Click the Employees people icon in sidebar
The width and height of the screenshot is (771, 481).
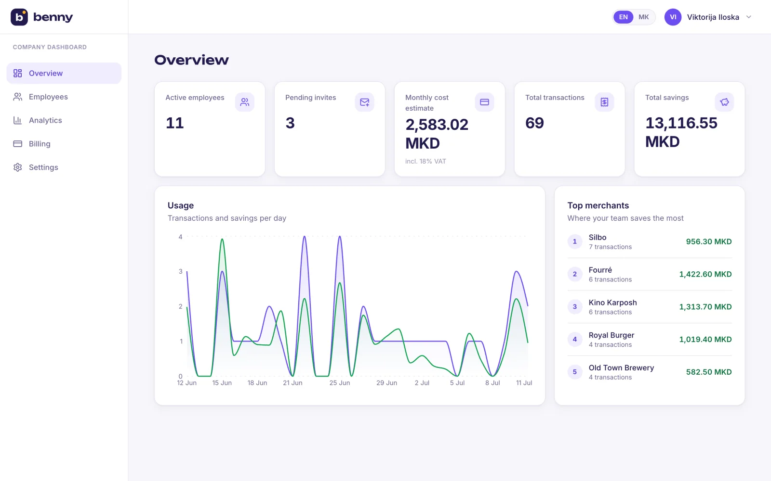18,97
